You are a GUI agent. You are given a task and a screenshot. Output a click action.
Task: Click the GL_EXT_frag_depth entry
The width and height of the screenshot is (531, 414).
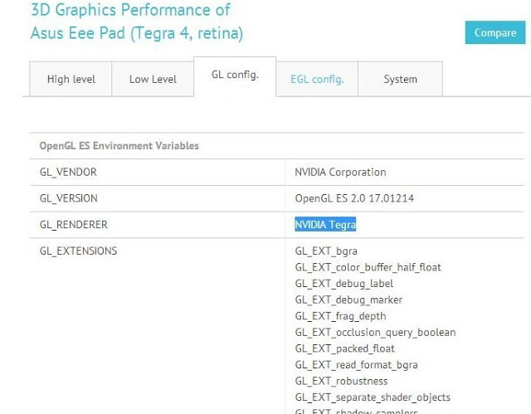coord(340,316)
